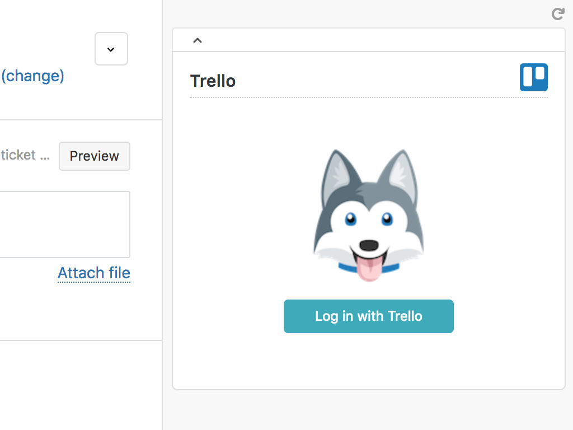Click the Trello panel heading
Screen dimensions: 573x430
pyautogui.click(x=213, y=81)
